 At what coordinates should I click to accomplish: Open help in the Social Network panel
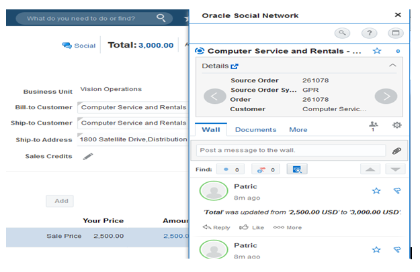point(369,32)
